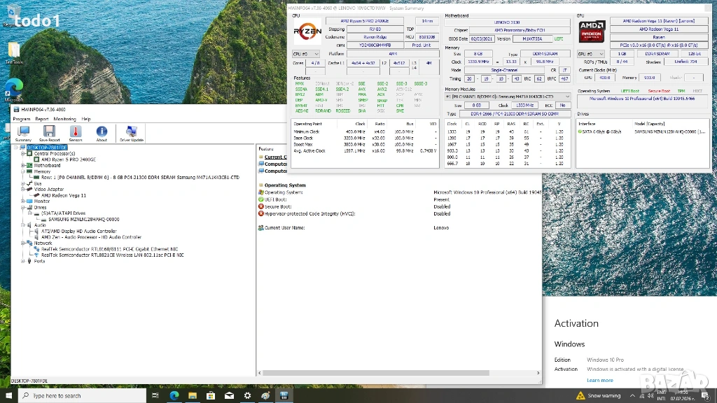Open the Sensors thermometer icon

tap(75, 133)
